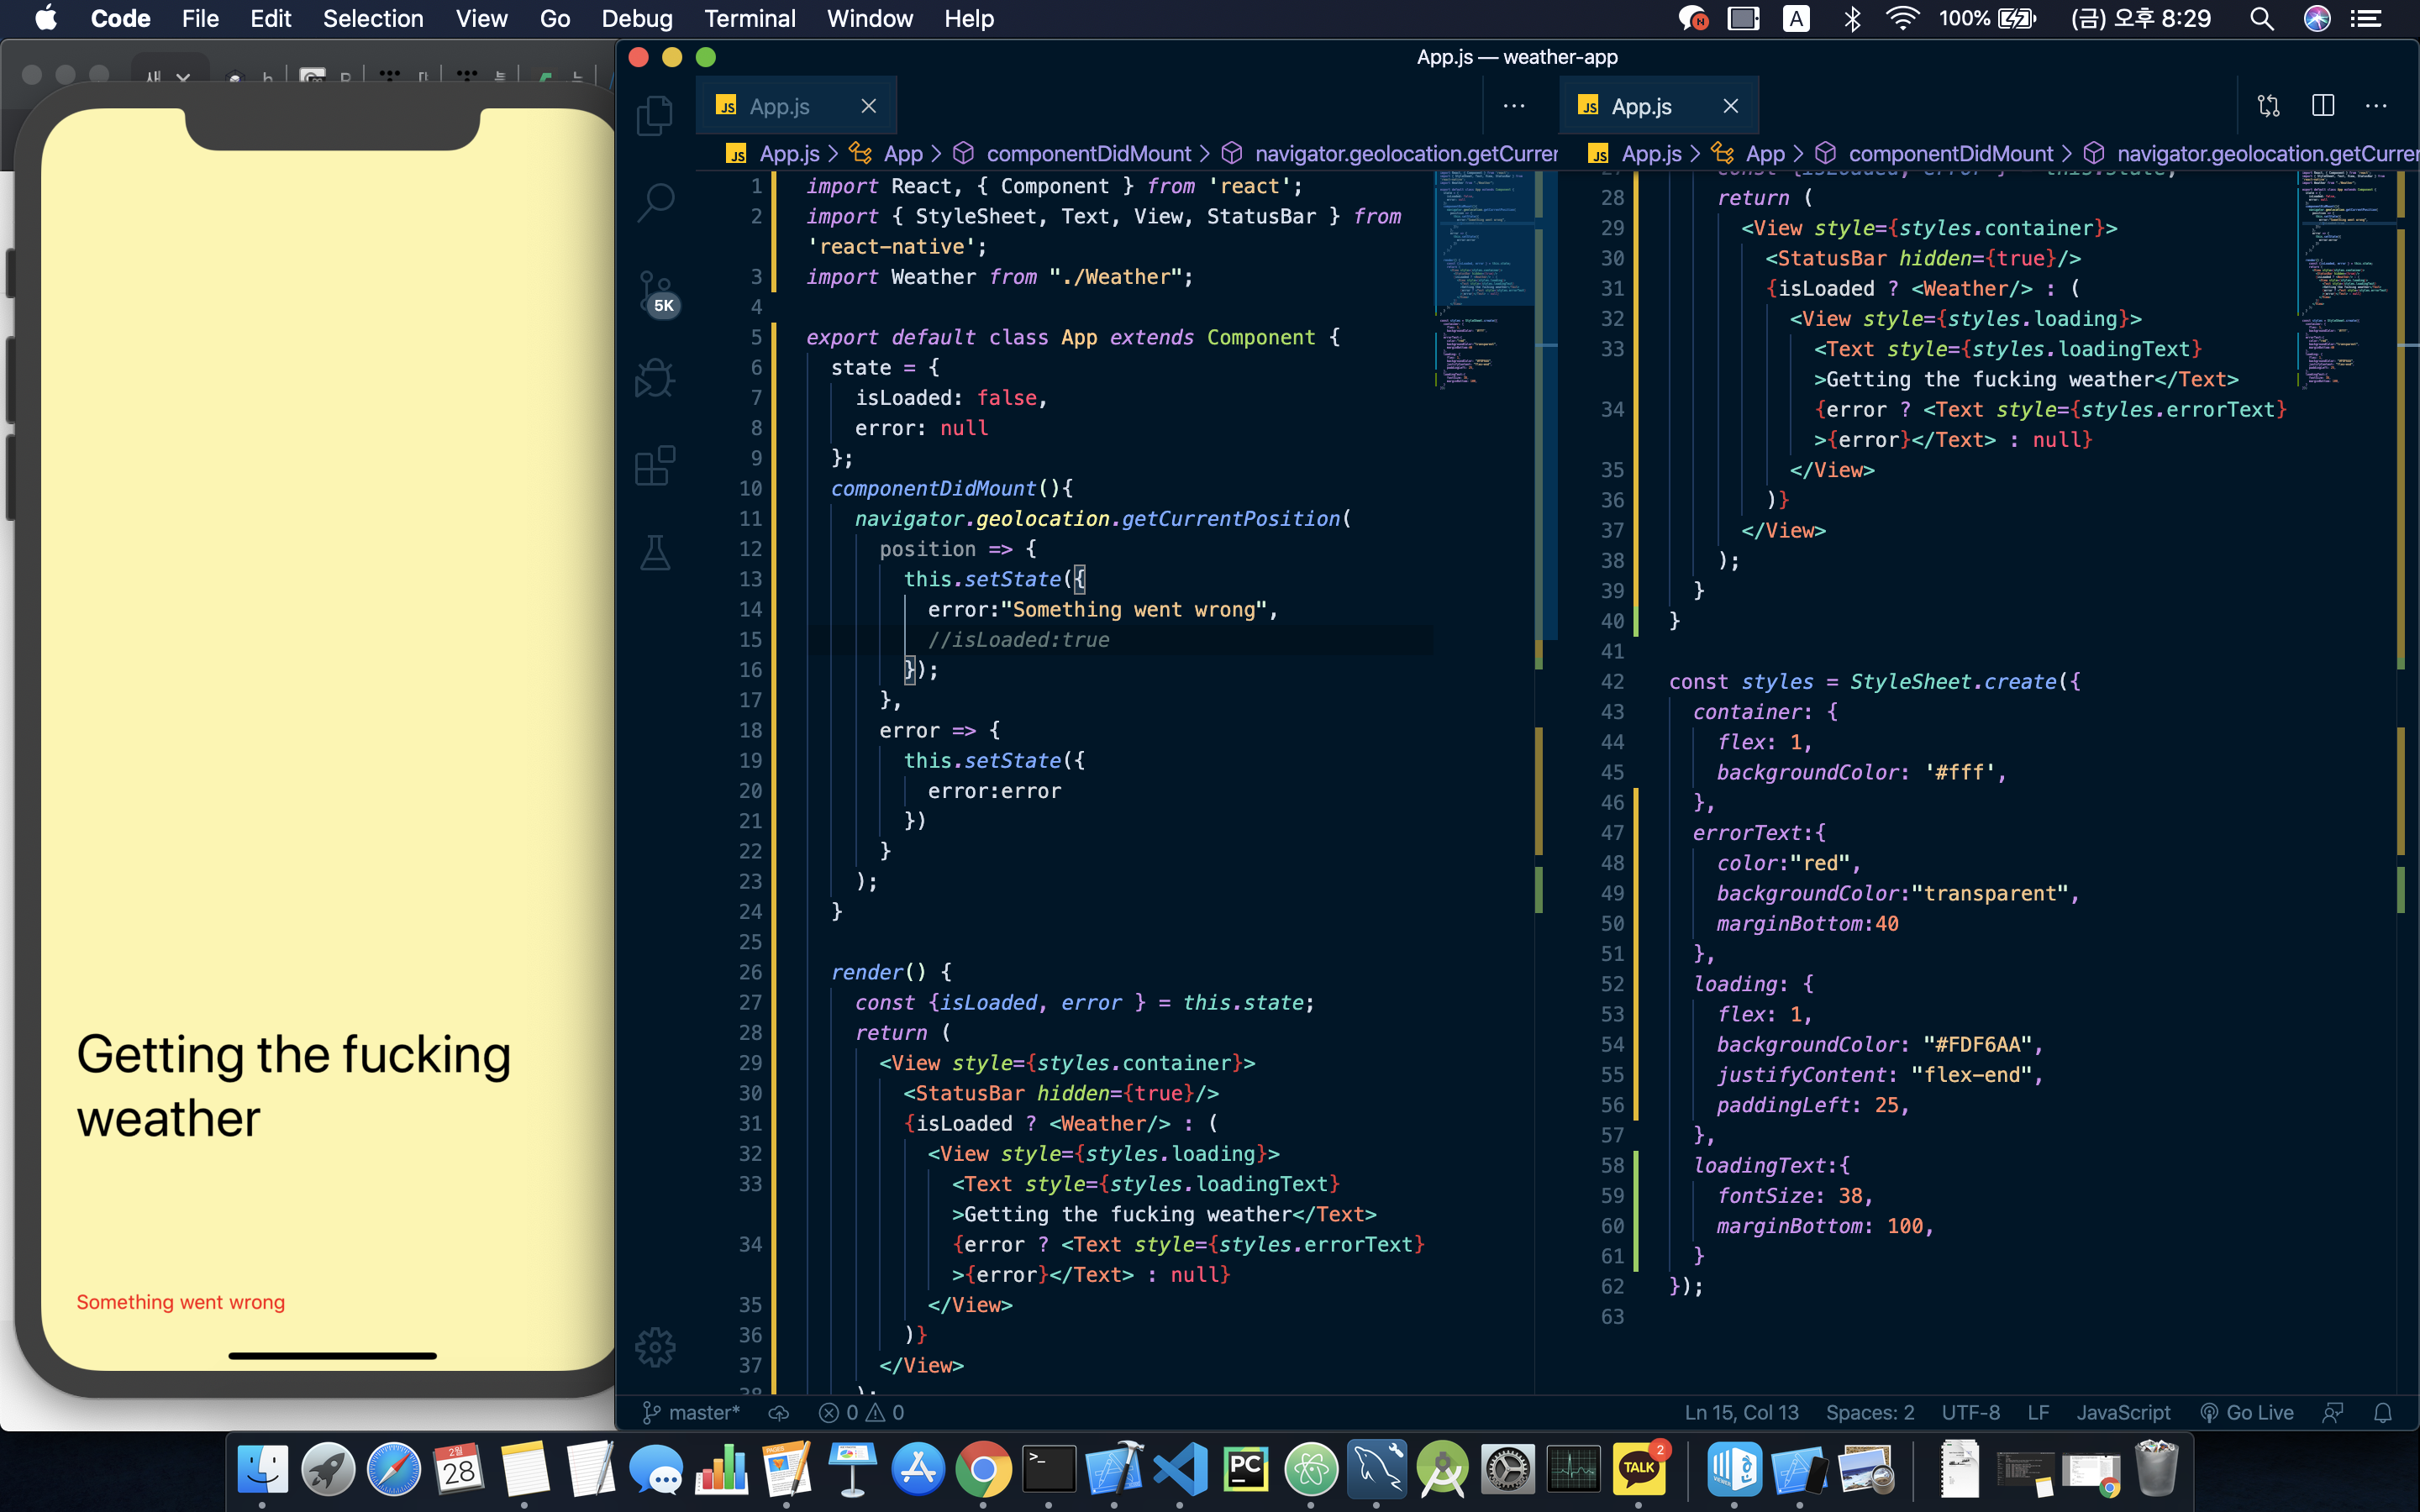Image resolution: width=2420 pixels, height=1512 pixels.
Task: Open the Search view in activity bar
Action: [x=655, y=202]
